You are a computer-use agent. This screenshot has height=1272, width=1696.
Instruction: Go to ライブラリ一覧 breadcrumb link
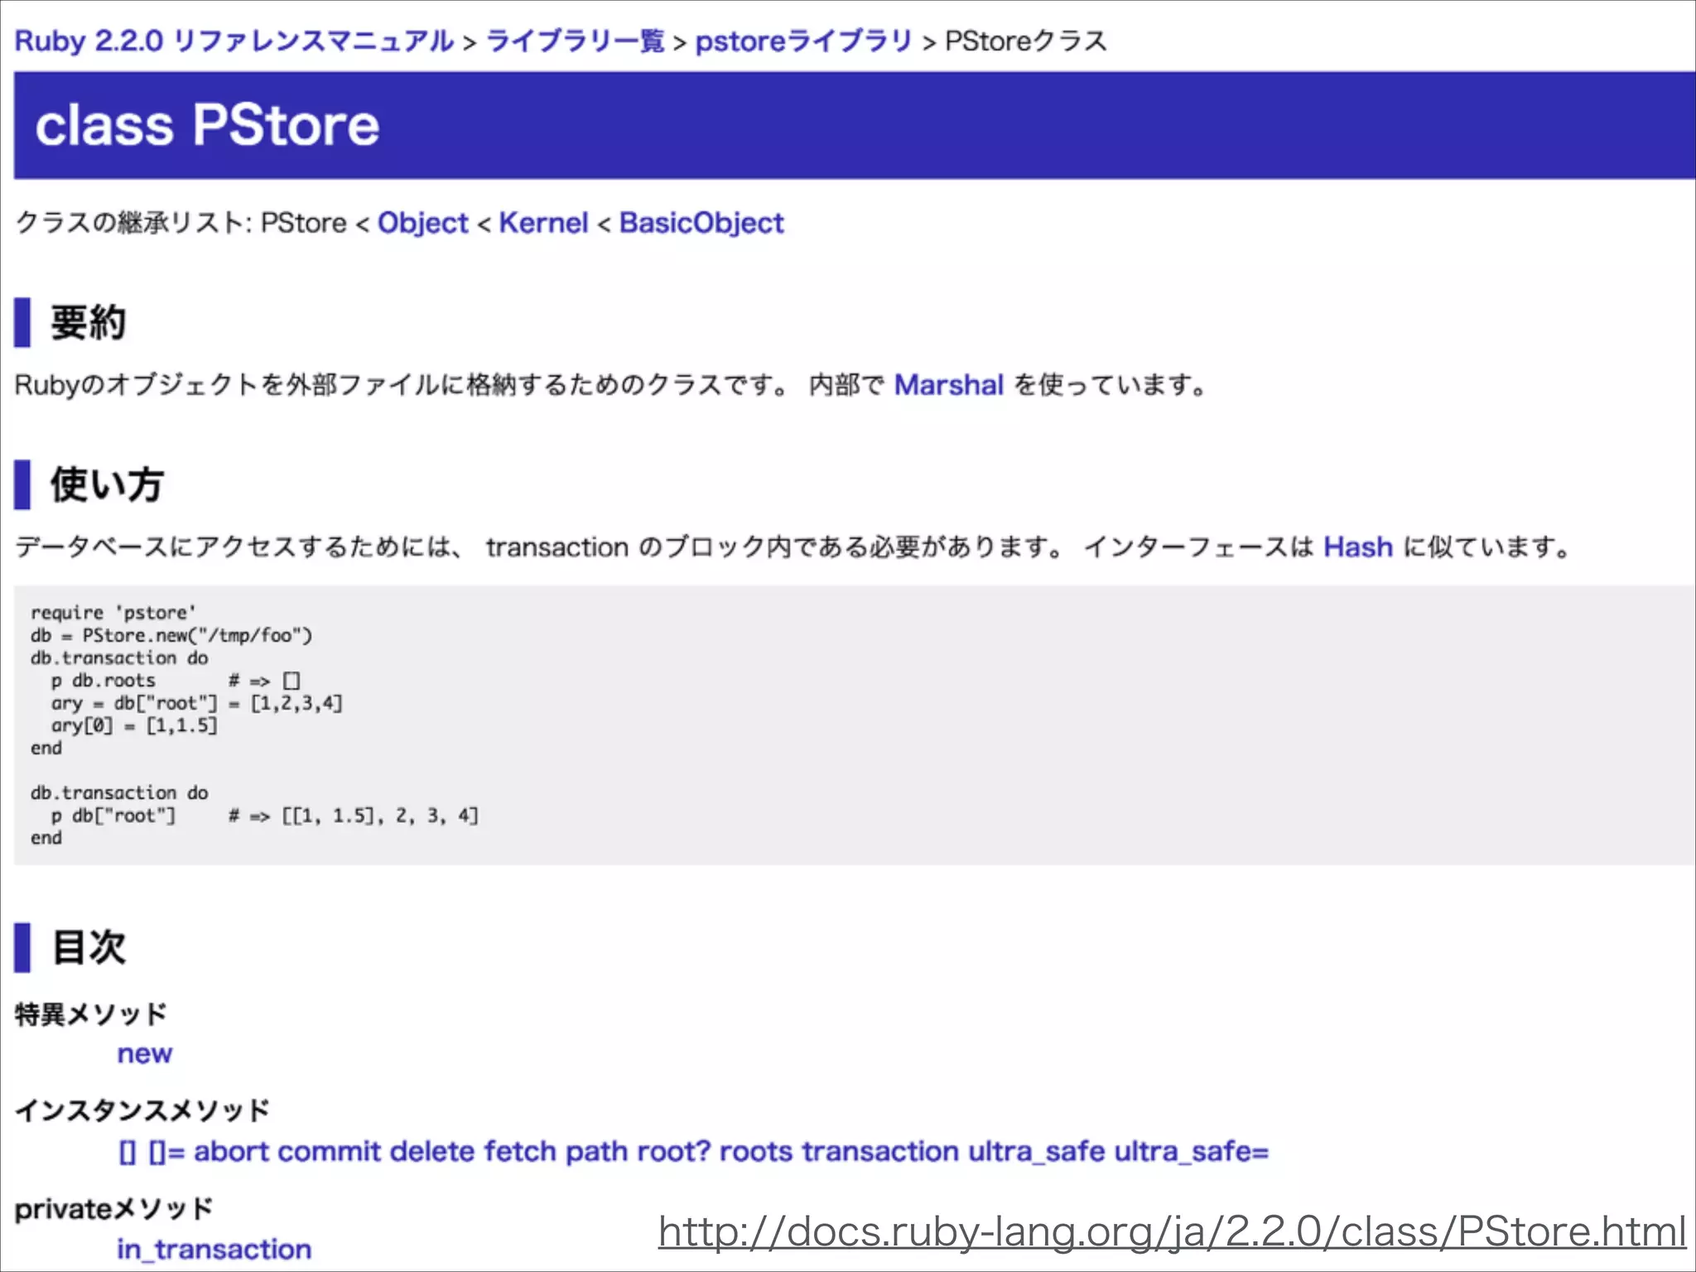point(575,41)
